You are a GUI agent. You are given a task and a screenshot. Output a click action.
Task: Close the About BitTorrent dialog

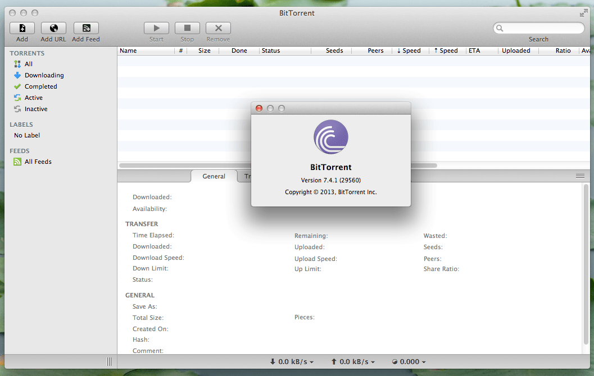[x=259, y=108]
